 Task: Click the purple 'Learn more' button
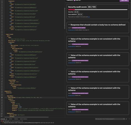(x=124, y=1)
